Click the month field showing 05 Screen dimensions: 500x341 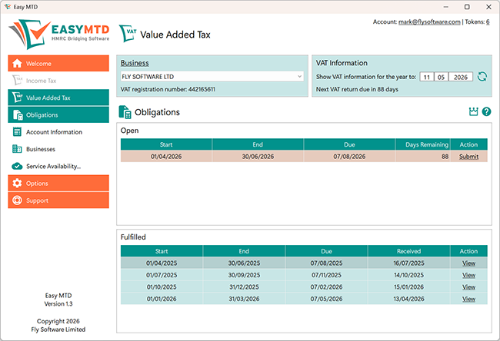point(441,77)
